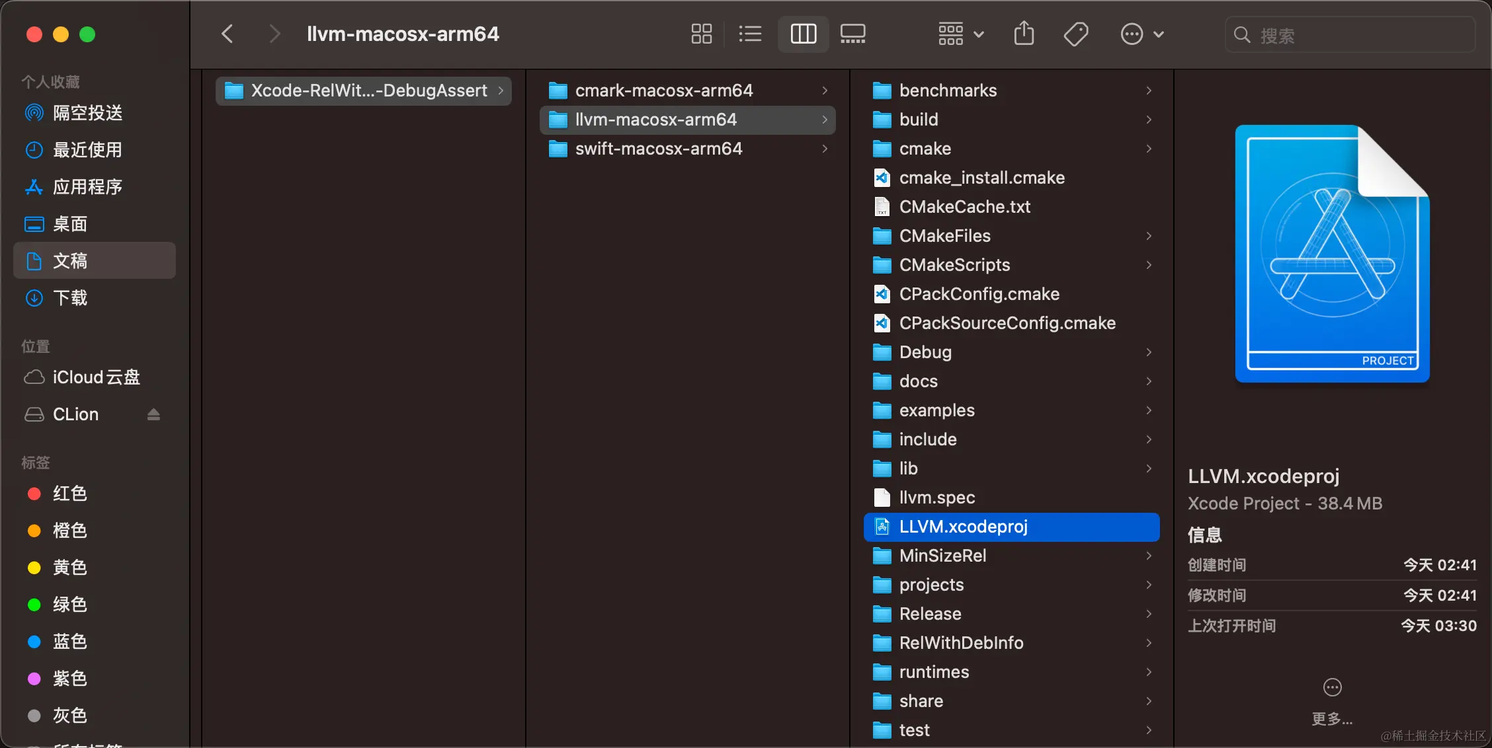
Task: Open the lib folder
Action: coord(1012,468)
